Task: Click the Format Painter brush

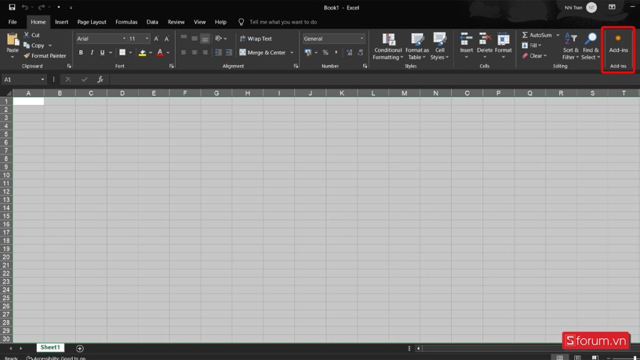Action: tap(45, 56)
